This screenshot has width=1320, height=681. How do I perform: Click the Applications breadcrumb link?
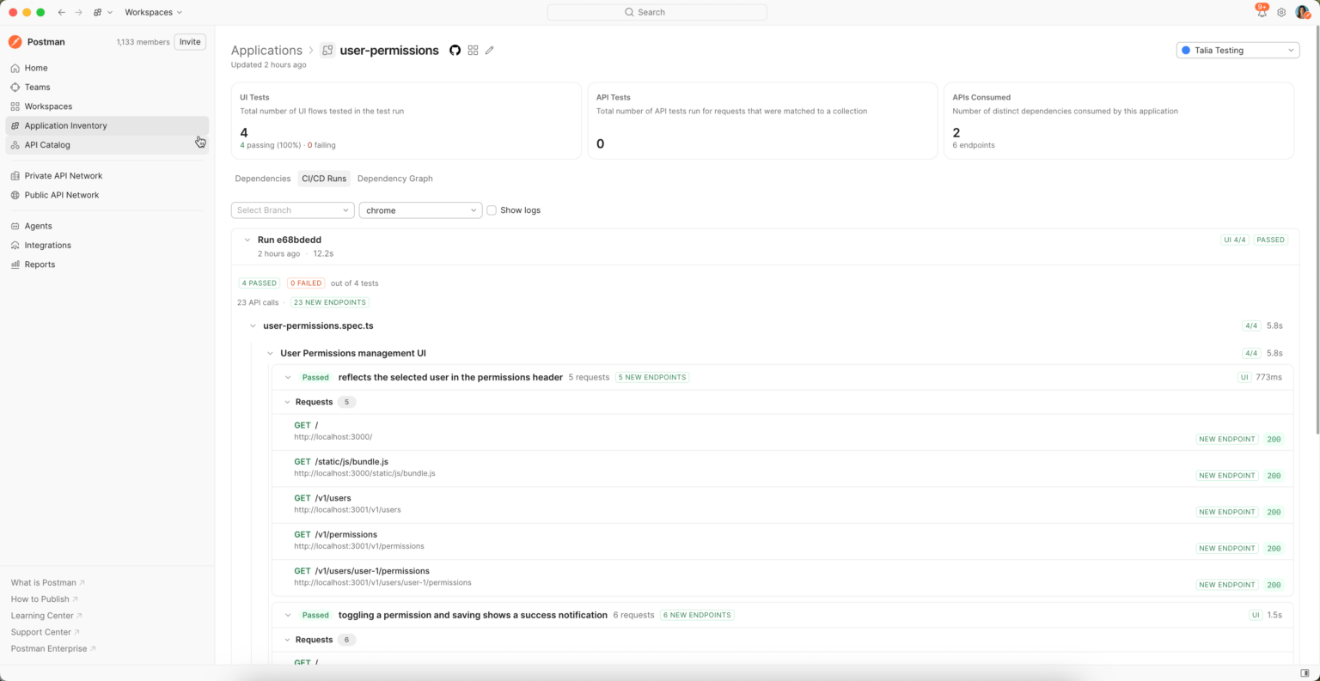pos(266,51)
